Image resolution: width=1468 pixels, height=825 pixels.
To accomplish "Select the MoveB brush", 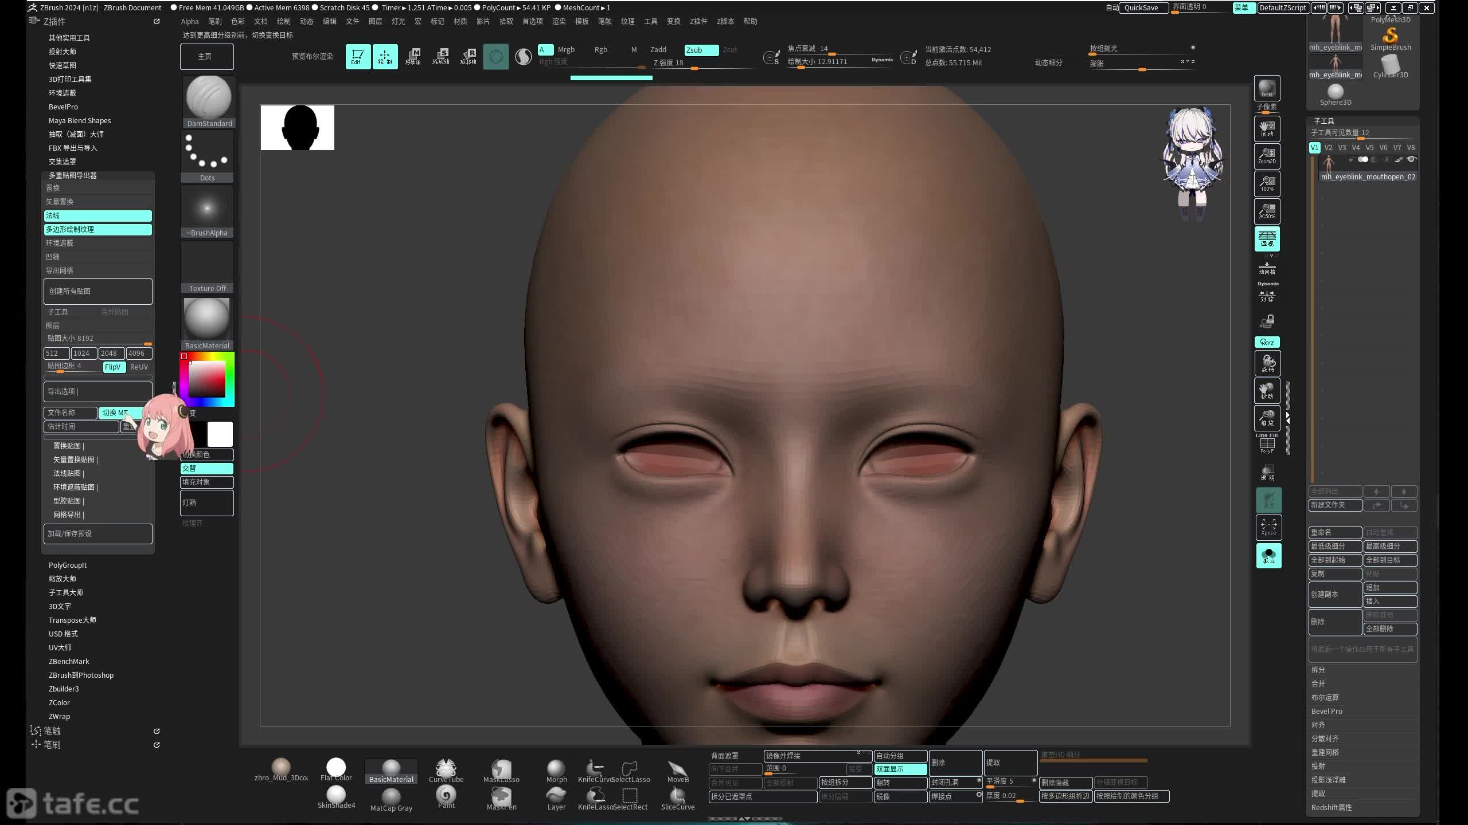I will (678, 771).
